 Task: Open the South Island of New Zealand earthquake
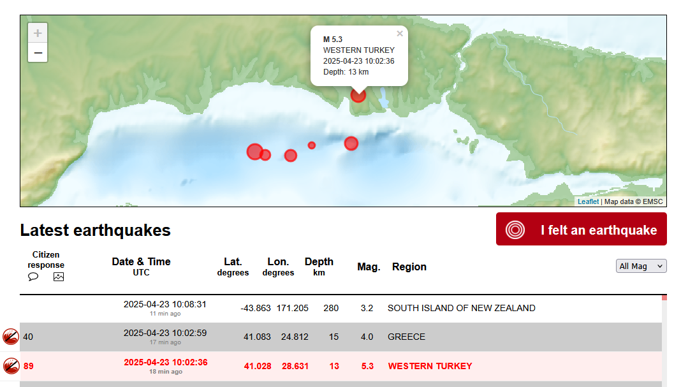point(461,308)
